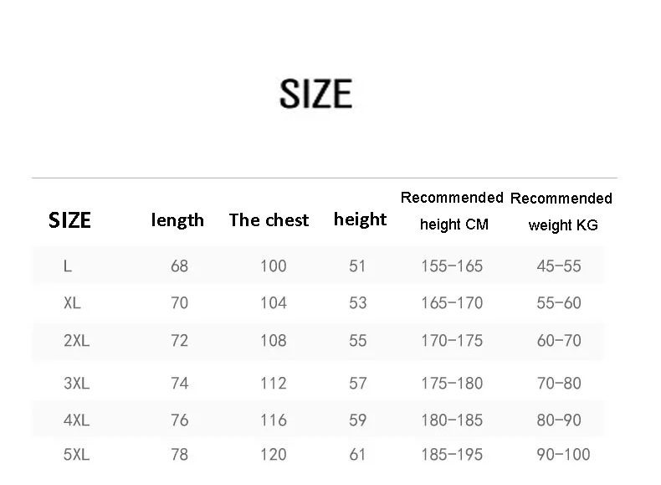661x485 pixels.
Task: Select the length column header
Action: (x=177, y=220)
